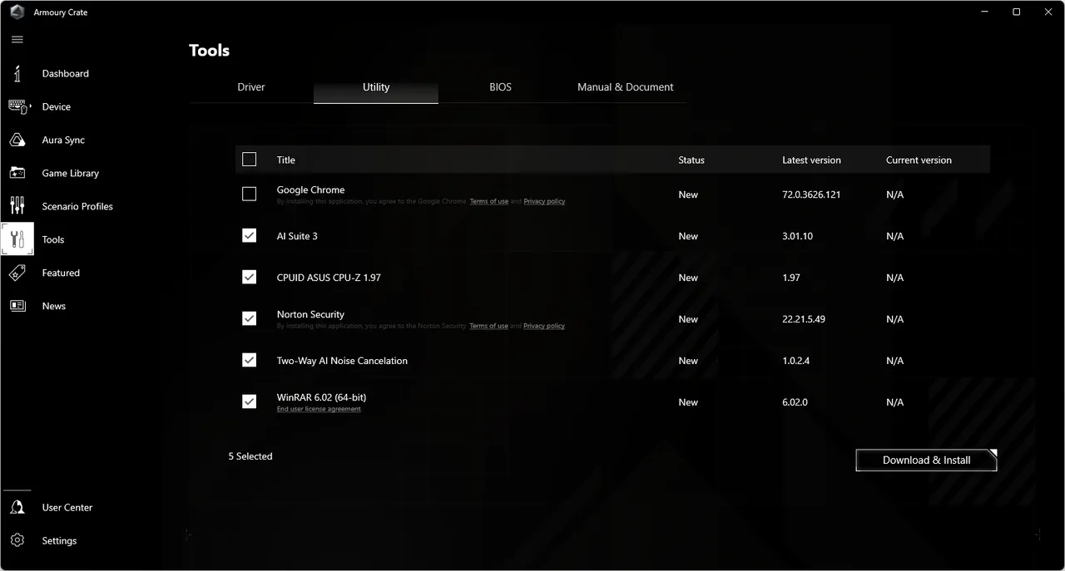Click the Scenario Profiles sliders icon
The height and width of the screenshot is (571, 1065).
pos(17,206)
